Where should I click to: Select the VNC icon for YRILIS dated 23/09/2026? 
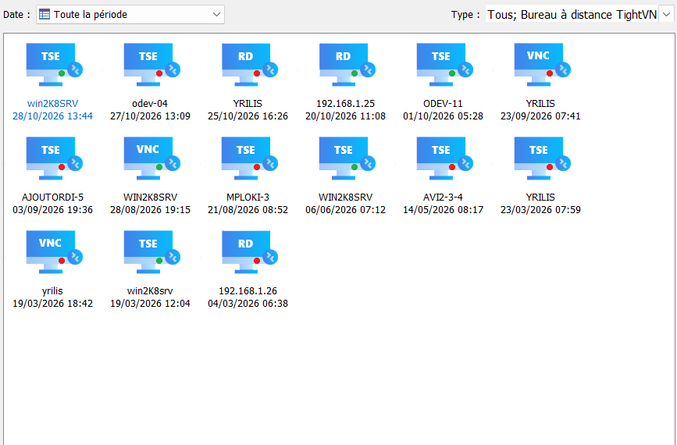[x=542, y=65]
